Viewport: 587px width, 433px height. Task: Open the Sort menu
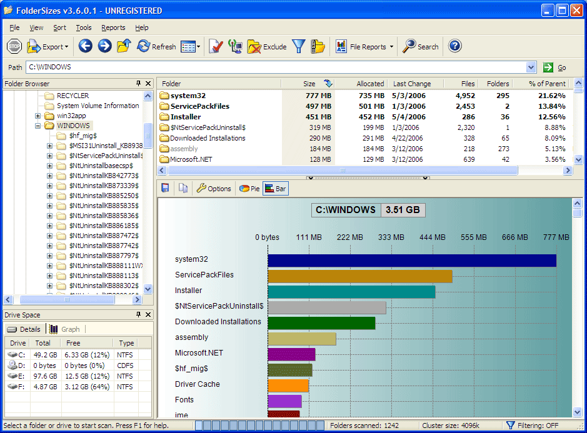coord(59,27)
